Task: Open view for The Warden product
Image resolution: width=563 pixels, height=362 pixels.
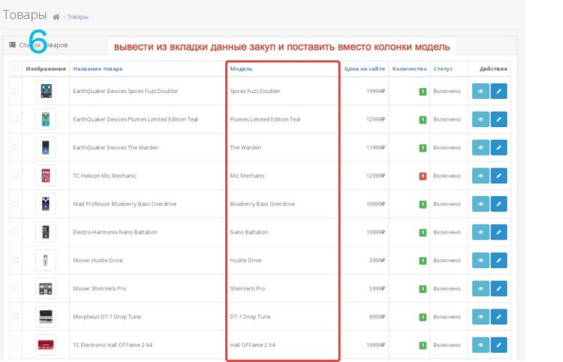Action: click(x=480, y=147)
